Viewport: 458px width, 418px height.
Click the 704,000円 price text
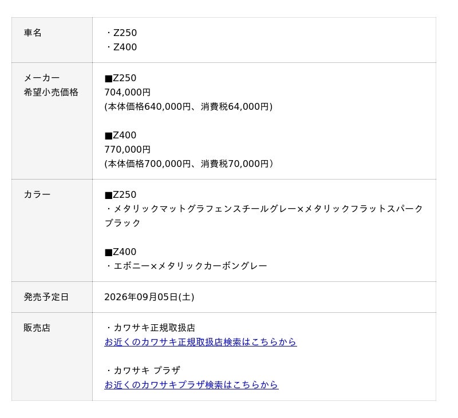click(x=127, y=92)
